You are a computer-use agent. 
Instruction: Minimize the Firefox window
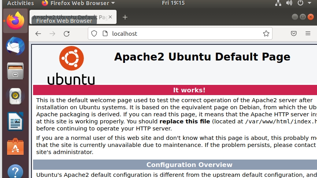click(x=295, y=17)
